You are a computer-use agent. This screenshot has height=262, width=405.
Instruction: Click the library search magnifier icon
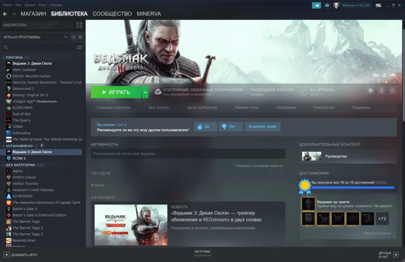[x=6, y=47]
